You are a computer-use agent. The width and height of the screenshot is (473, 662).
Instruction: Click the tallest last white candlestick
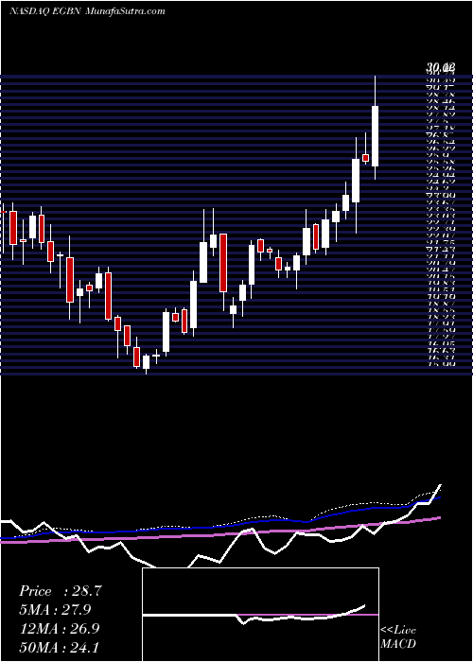375,136
